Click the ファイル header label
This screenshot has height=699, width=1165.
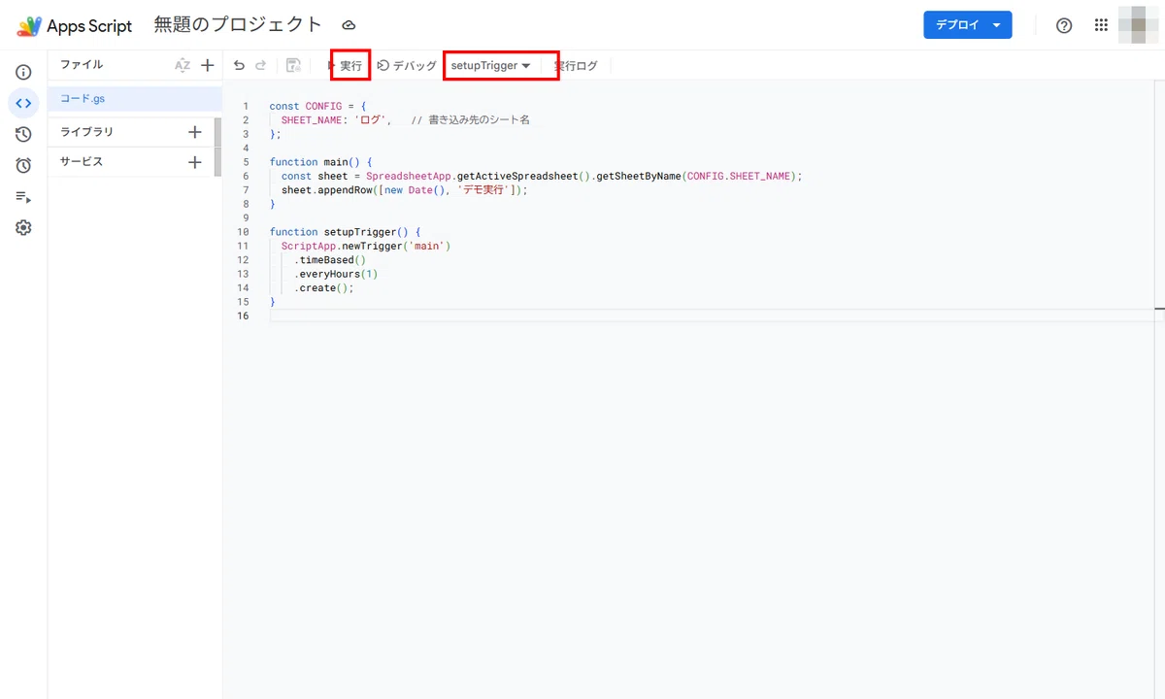82,65
